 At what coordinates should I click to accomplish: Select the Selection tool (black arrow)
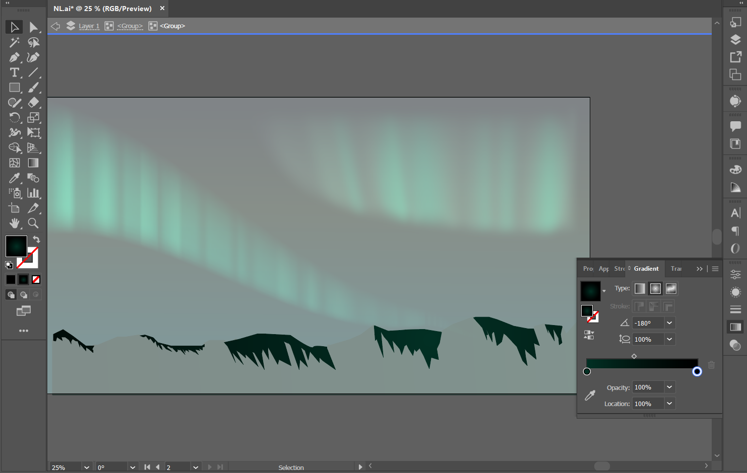pos(14,27)
